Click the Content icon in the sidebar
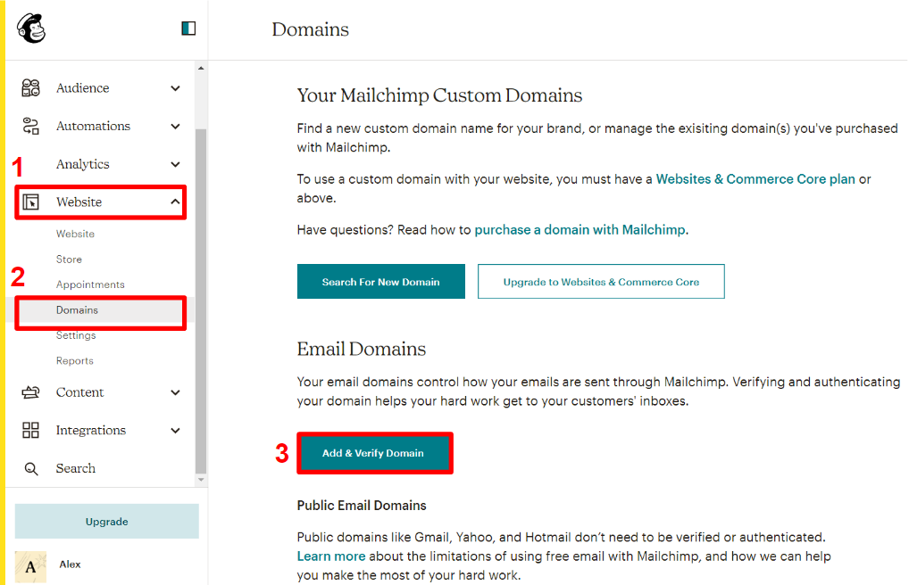The width and height of the screenshot is (909, 585). pos(30,392)
